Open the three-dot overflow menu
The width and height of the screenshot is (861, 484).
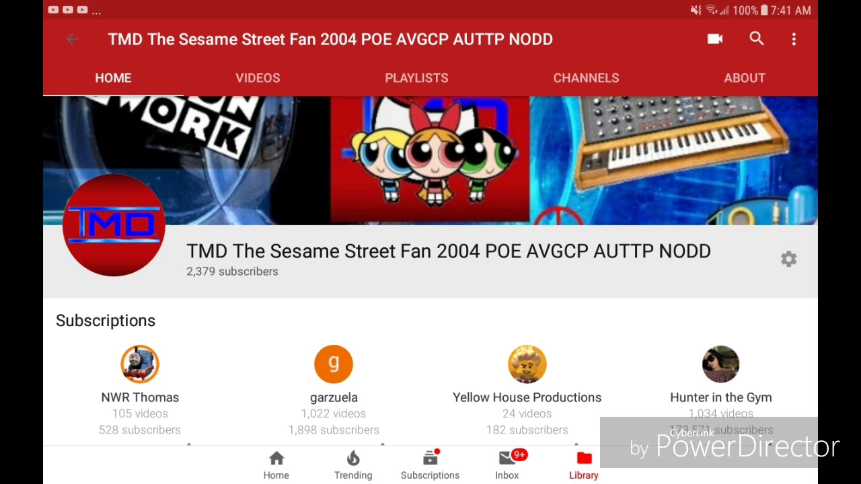coord(794,40)
